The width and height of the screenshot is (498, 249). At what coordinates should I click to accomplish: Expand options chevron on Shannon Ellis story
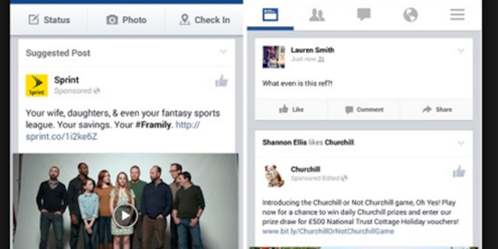coord(461,143)
